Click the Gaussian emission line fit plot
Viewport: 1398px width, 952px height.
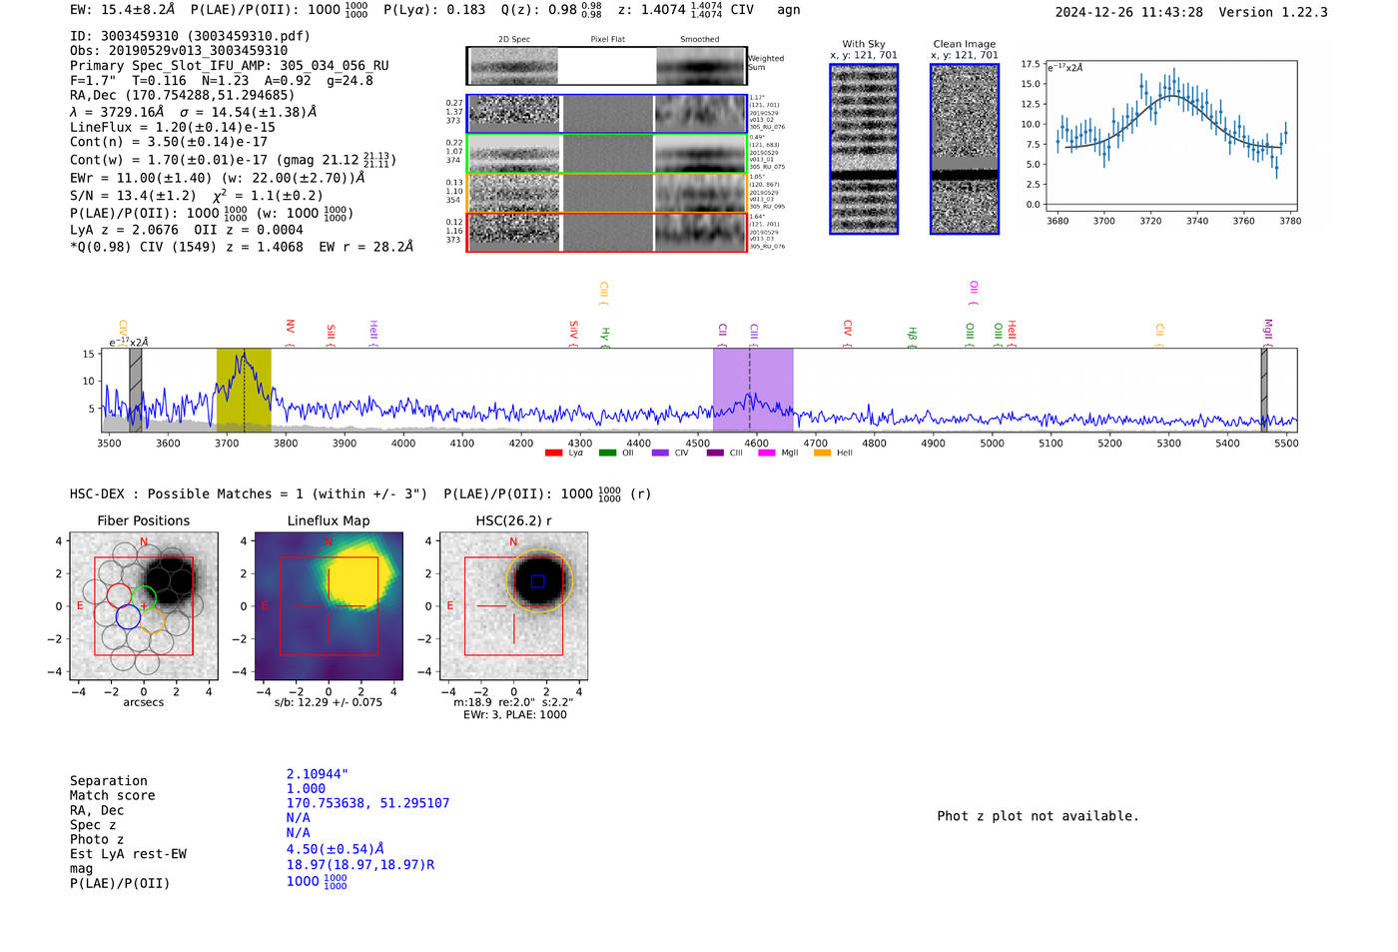pyautogui.click(x=1170, y=136)
